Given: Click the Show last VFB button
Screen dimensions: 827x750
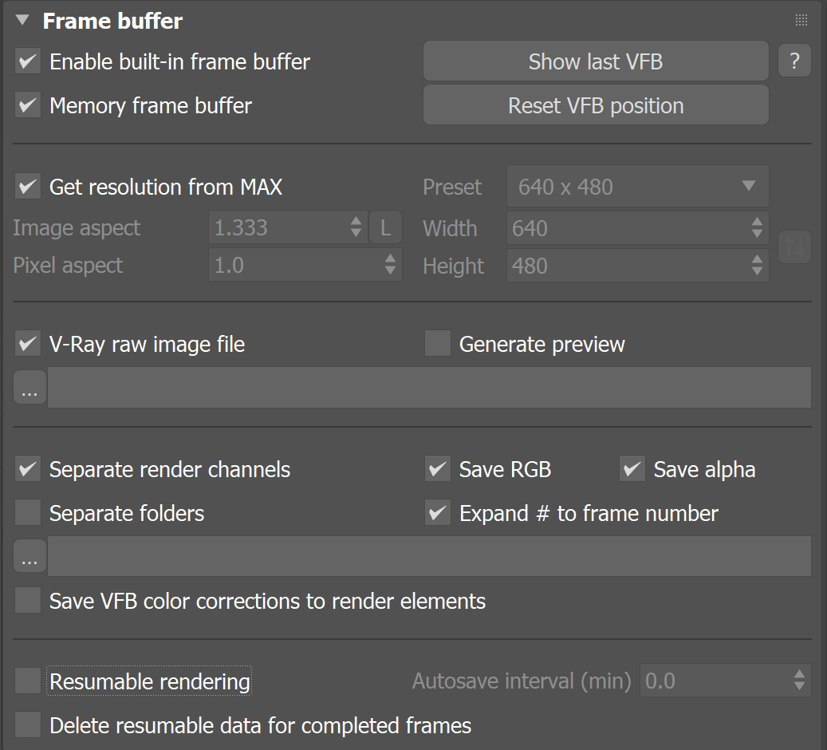Looking at the screenshot, I should 596,61.
